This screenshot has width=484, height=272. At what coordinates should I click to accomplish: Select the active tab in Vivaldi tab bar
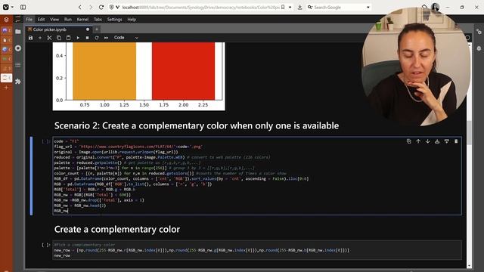(6, 78)
